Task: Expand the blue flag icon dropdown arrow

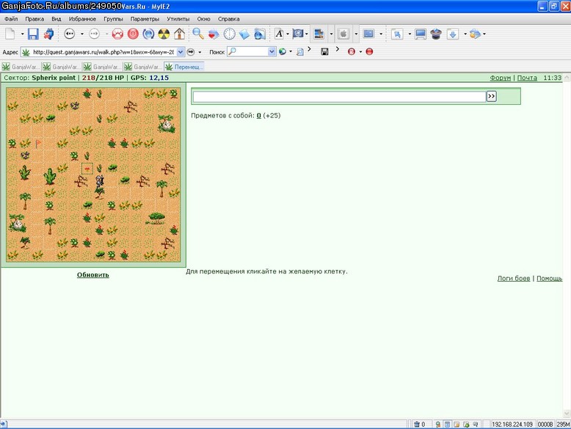Action: (x=307, y=34)
